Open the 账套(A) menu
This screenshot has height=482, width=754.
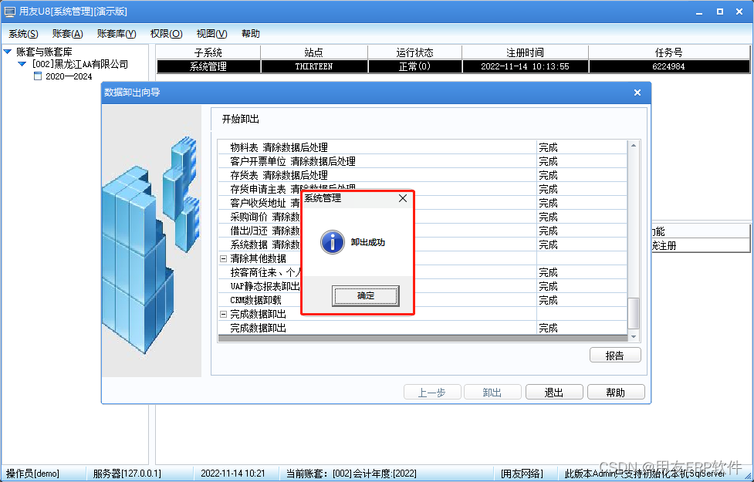pyautogui.click(x=68, y=34)
